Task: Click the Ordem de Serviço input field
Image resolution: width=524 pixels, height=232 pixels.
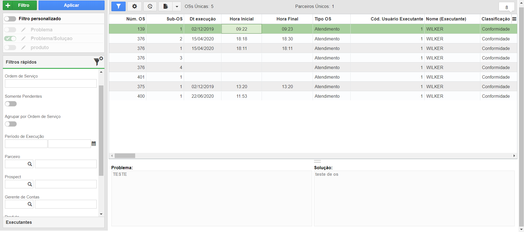Action: coord(51,83)
